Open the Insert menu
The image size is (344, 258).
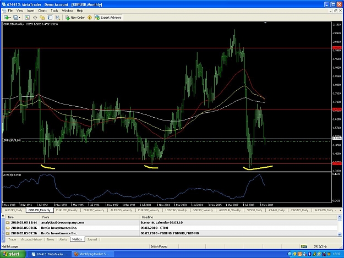(31, 11)
